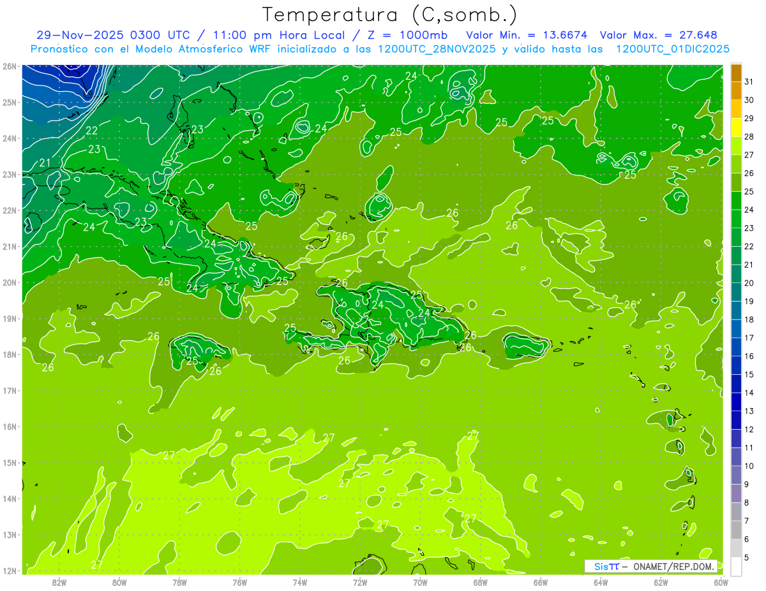Click longitude axis label "76W"
The height and width of the screenshot is (591, 766).
click(239, 582)
